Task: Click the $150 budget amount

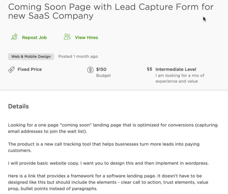Action: (x=101, y=69)
